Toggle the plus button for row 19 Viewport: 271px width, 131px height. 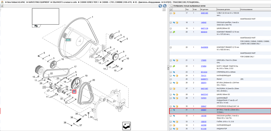(x=170, y=28)
